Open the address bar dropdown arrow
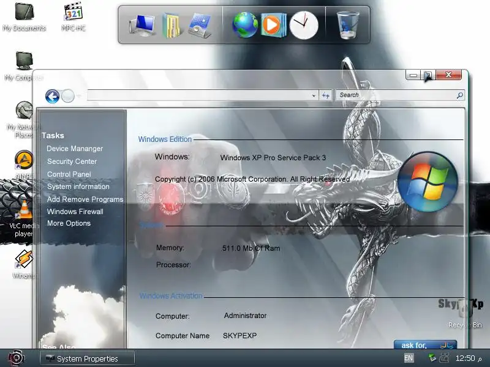This screenshot has height=367, width=490. pyautogui.click(x=314, y=96)
